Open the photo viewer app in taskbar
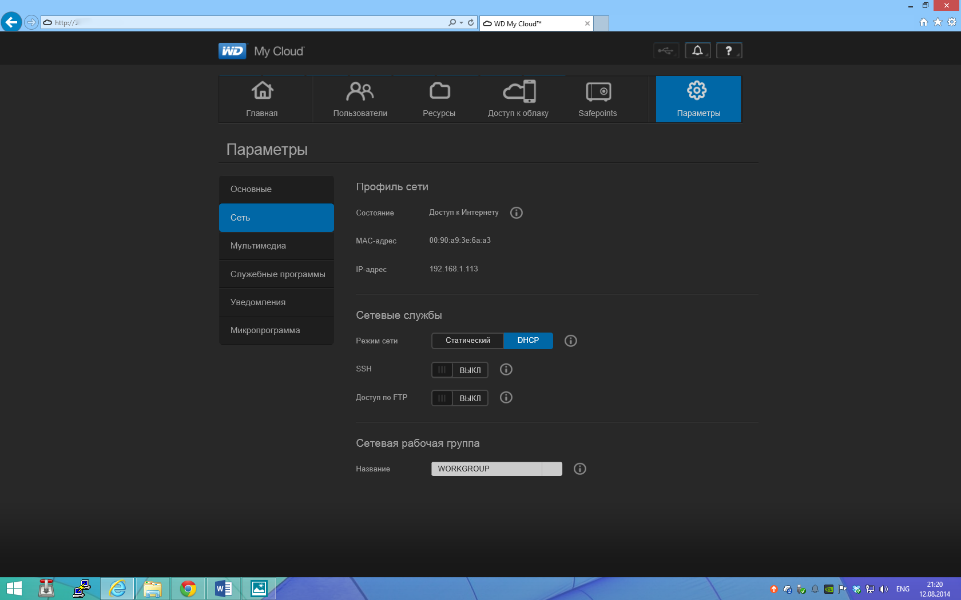 pos(259,589)
